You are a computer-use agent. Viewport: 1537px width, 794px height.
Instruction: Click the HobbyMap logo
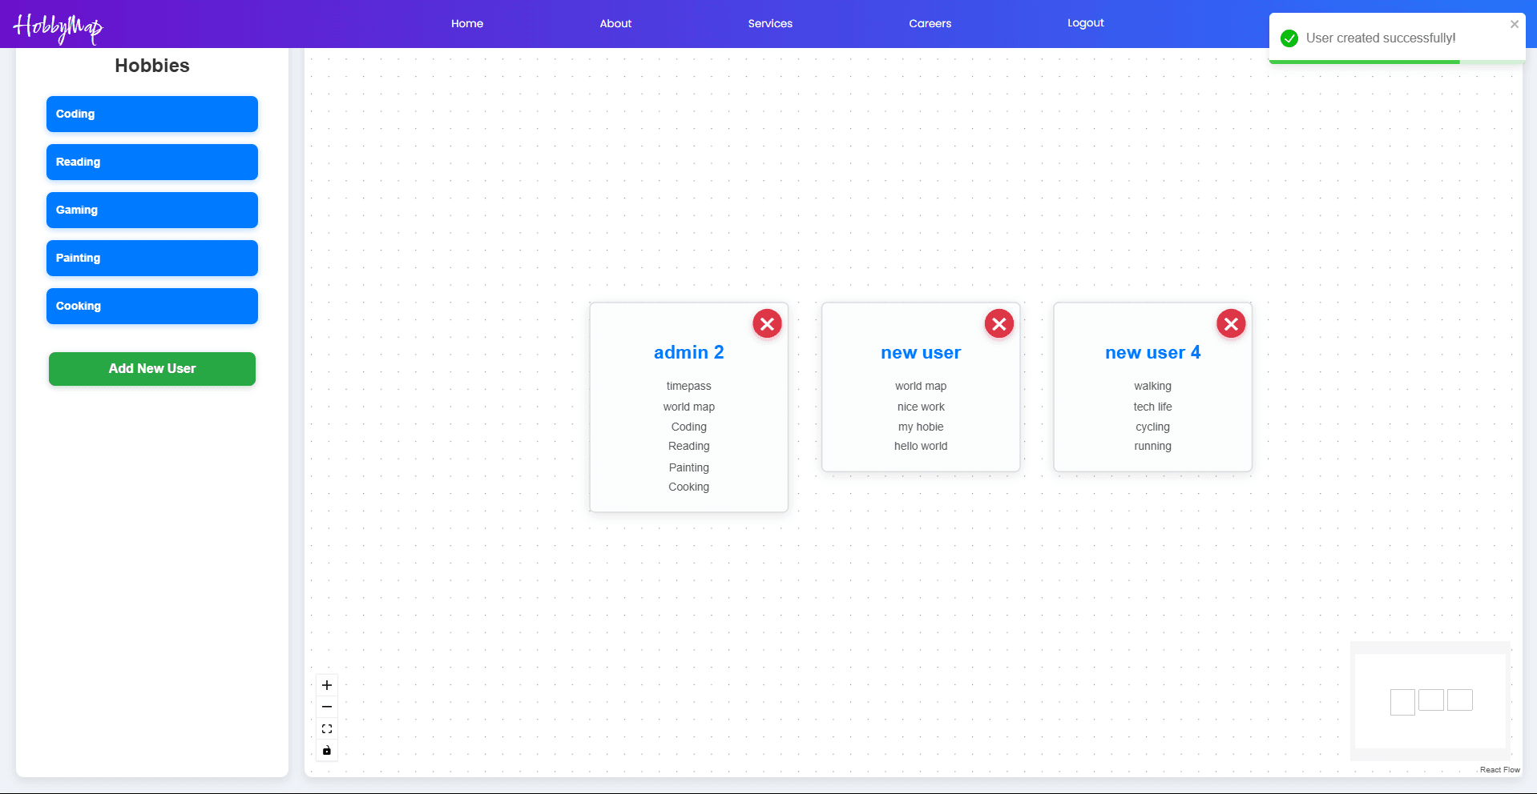58,27
